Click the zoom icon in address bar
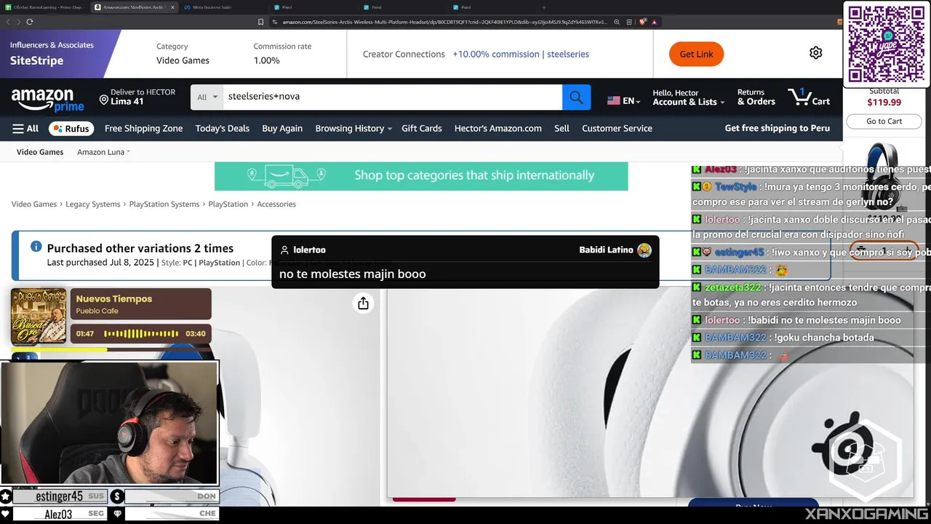 coord(618,22)
